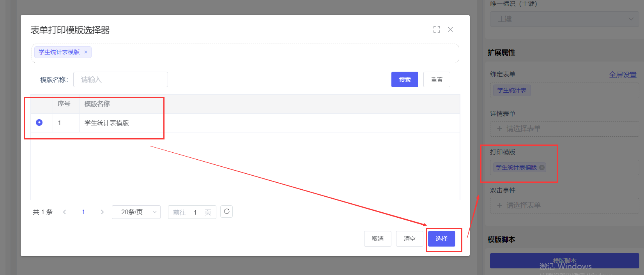This screenshot has height=275, width=644.
Task: Go to the previous page arrow
Action: pyautogui.click(x=65, y=212)
